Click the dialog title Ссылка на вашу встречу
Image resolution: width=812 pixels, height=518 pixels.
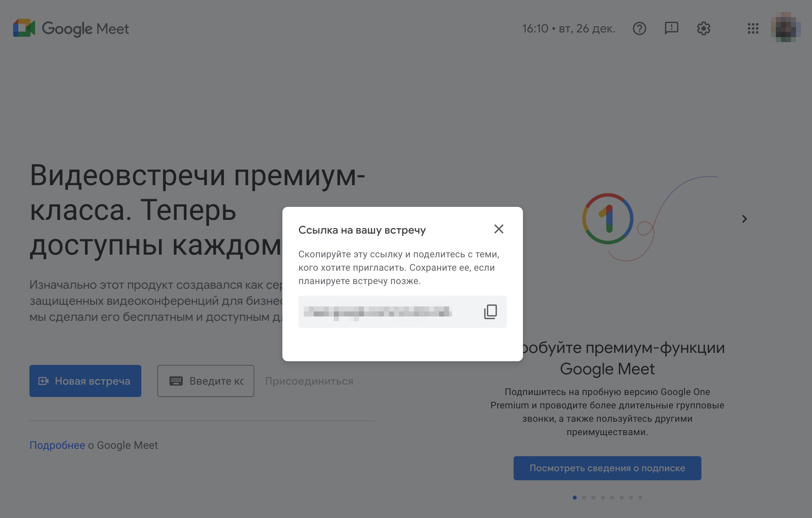[x=362, y=230]
